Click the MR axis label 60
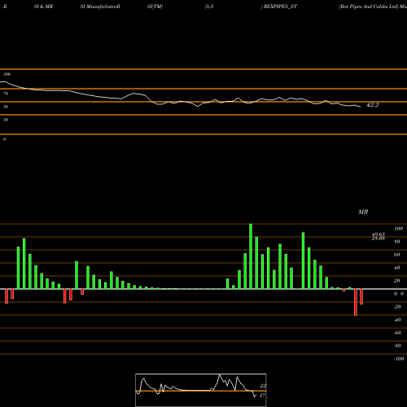The height and width of the screenshot is (407, 407). pyautogui.click(x=396, y=255)
